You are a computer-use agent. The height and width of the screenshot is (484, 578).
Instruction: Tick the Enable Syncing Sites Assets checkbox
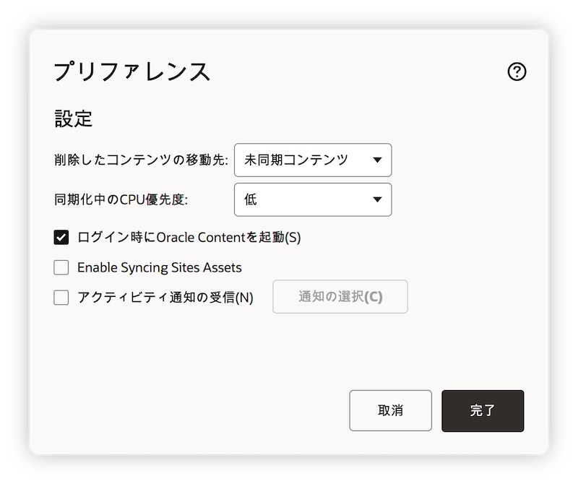tap(61, 267)
